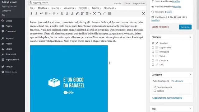This screenshot has height=112, width=199.
Task: Select the Link post format
Action: click(153, 65)
